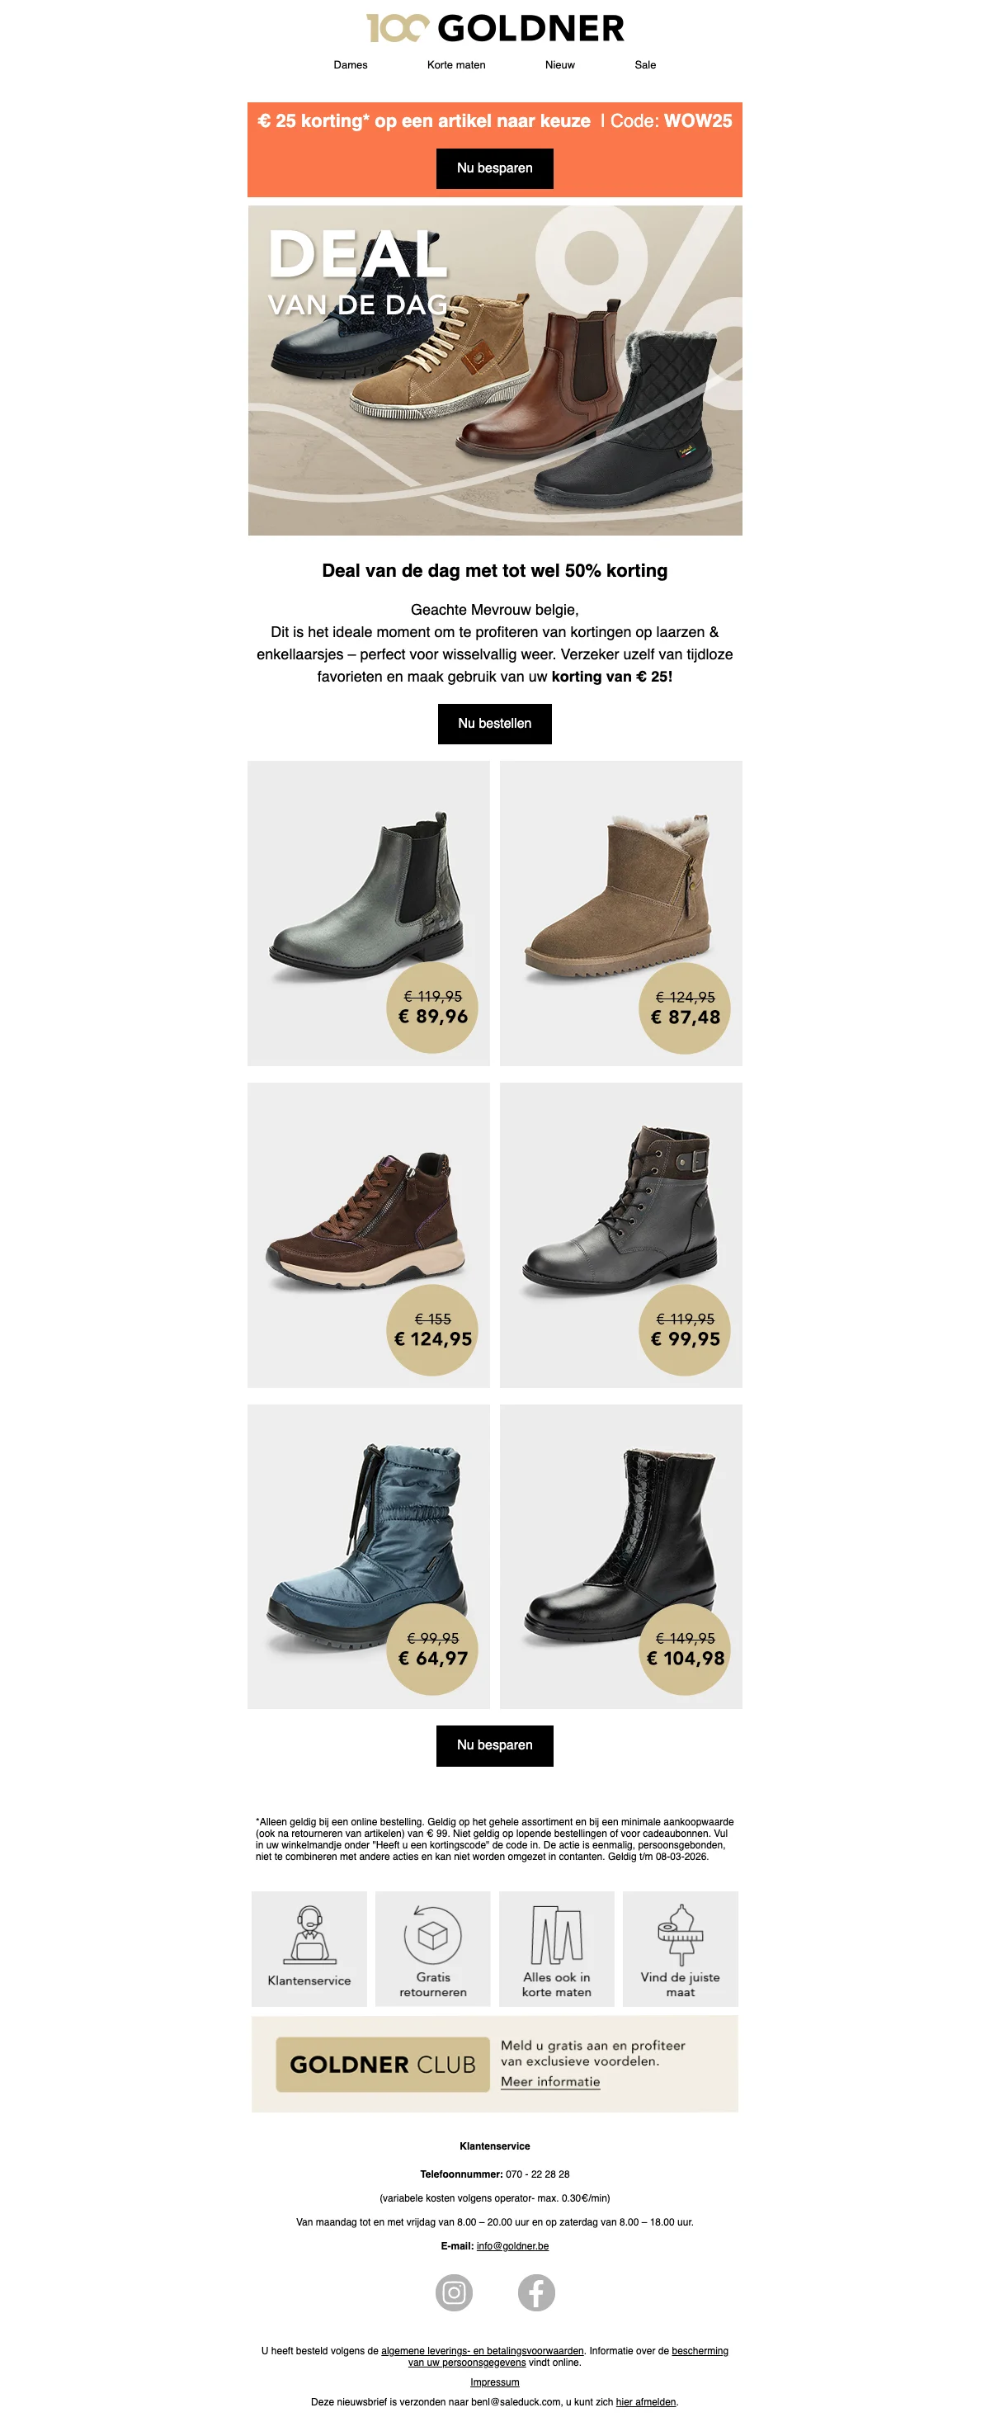Open the Goldner Club banner badge
990x2417 pixels.
tap(383, 2064)
